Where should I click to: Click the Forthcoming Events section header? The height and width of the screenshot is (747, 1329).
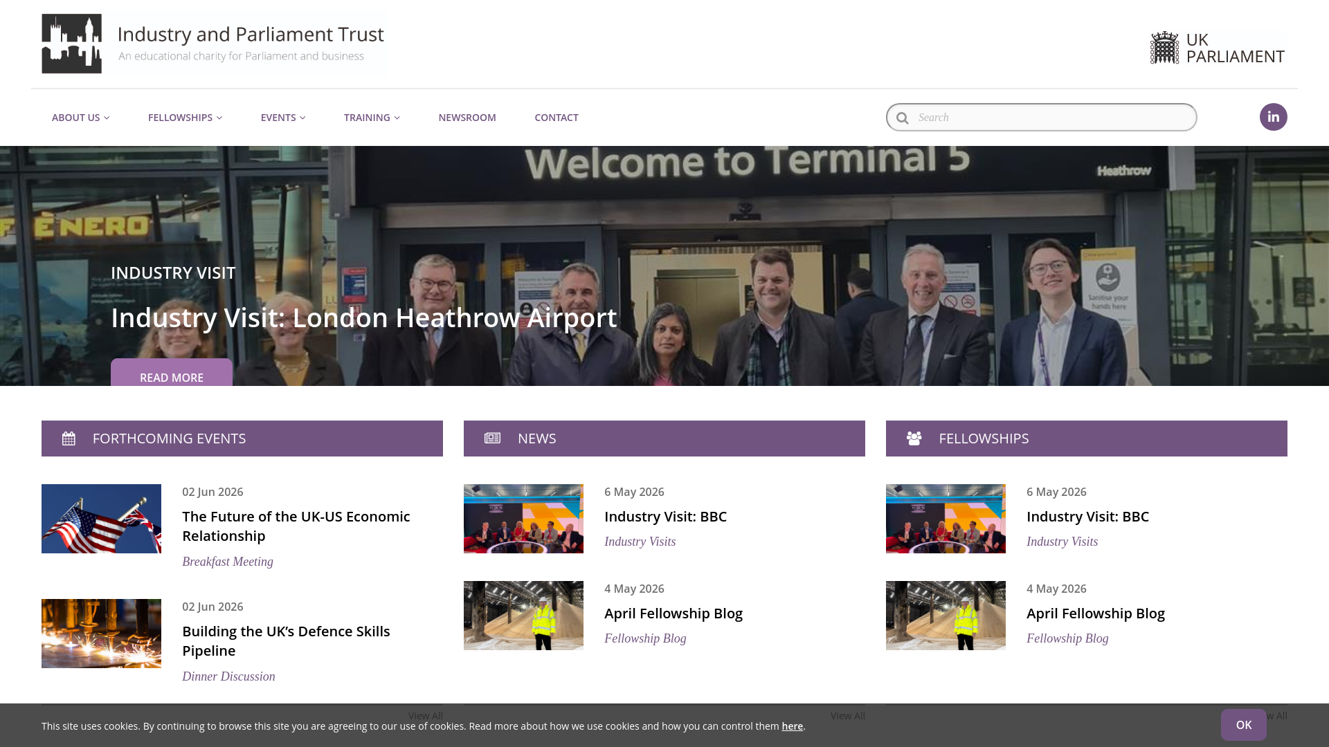[242, 439]
